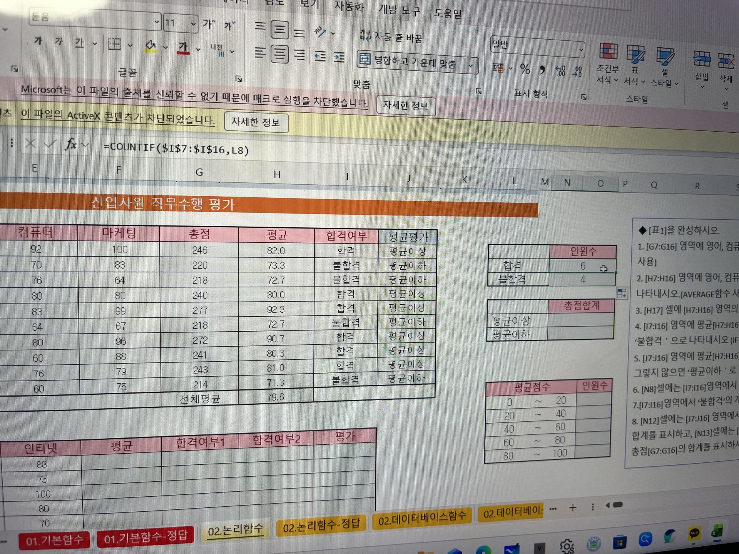Switch to 02.논리함수-정답 sheet tab
The height and width of the screenshot is (554, 739).
pyautogui.click(x=321, y=526)
